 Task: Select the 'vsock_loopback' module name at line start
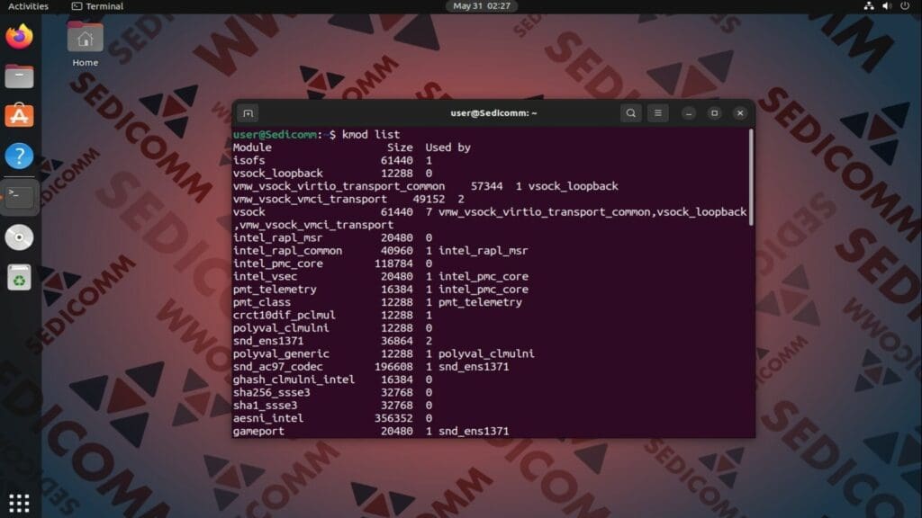[277, 174]
